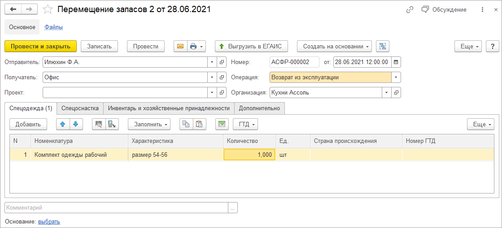Move row up with blue arrow

click(x=63, y=124)
